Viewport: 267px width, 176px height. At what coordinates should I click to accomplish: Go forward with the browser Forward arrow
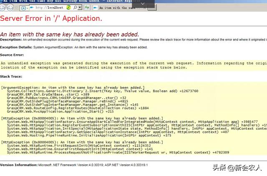click(10, 8)
